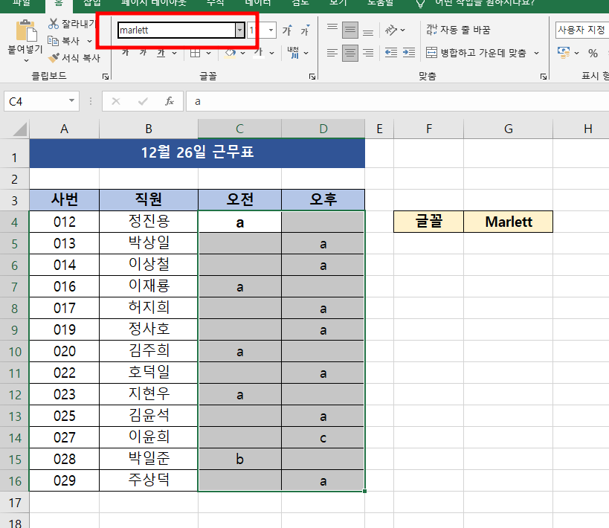Expand the fill color dropdown arrow

242,53
